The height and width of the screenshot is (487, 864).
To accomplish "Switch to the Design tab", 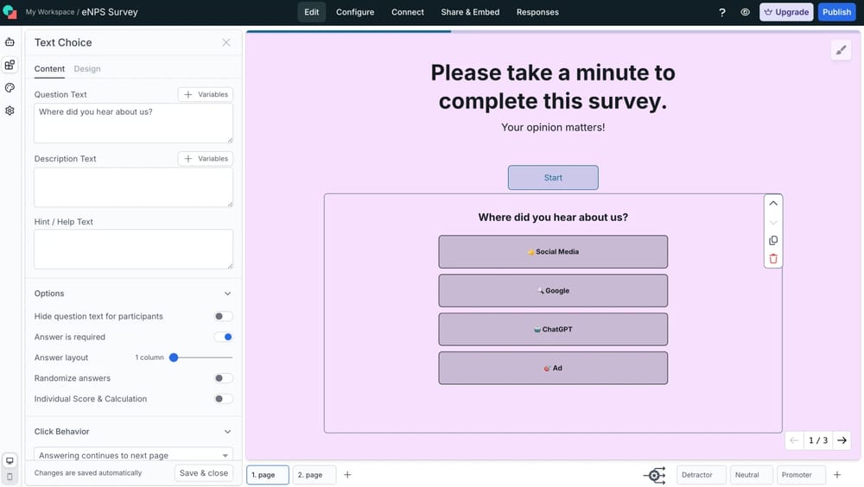I will (87, 69).
